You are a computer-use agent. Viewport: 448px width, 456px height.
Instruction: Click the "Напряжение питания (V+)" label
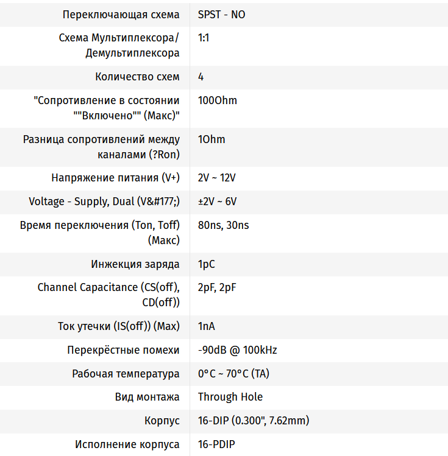tap(115, 178)
